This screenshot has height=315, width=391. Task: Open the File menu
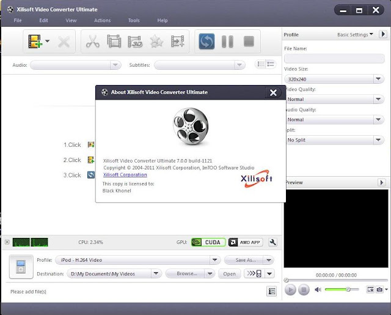(18, 20)
